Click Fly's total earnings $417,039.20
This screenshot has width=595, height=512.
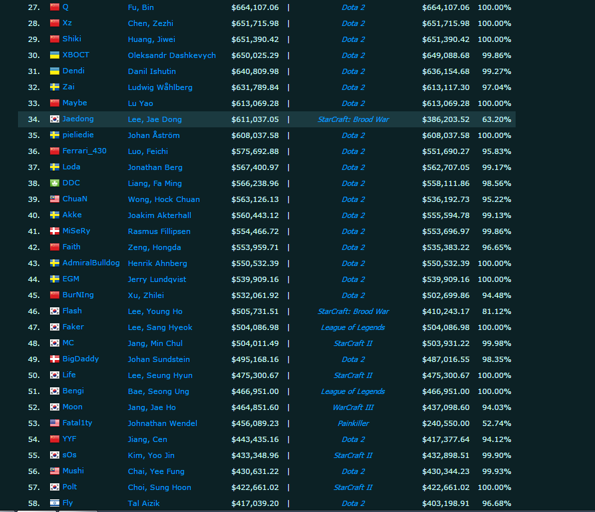coord(255,503)
